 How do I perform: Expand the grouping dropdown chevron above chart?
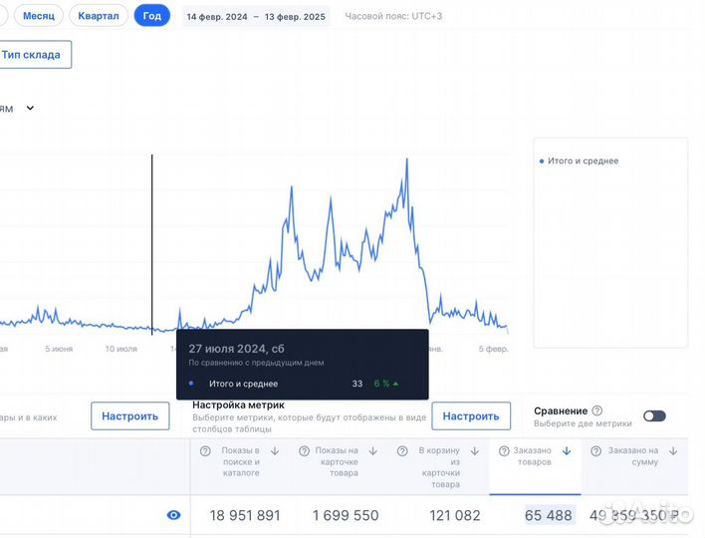click(x=30, y=108)
